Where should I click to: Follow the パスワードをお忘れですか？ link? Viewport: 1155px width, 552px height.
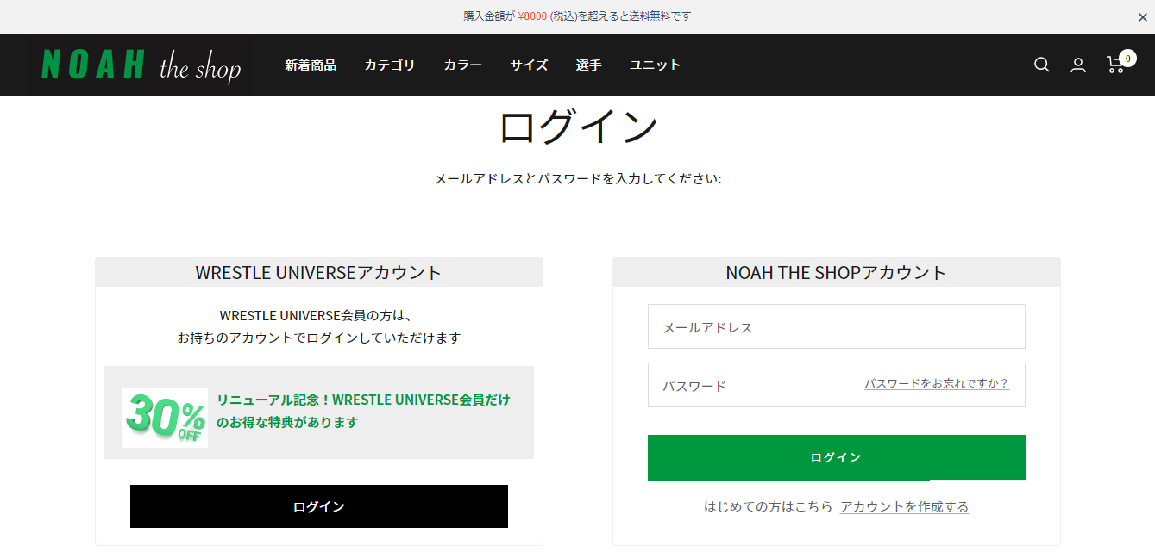(x=937, y=384)
